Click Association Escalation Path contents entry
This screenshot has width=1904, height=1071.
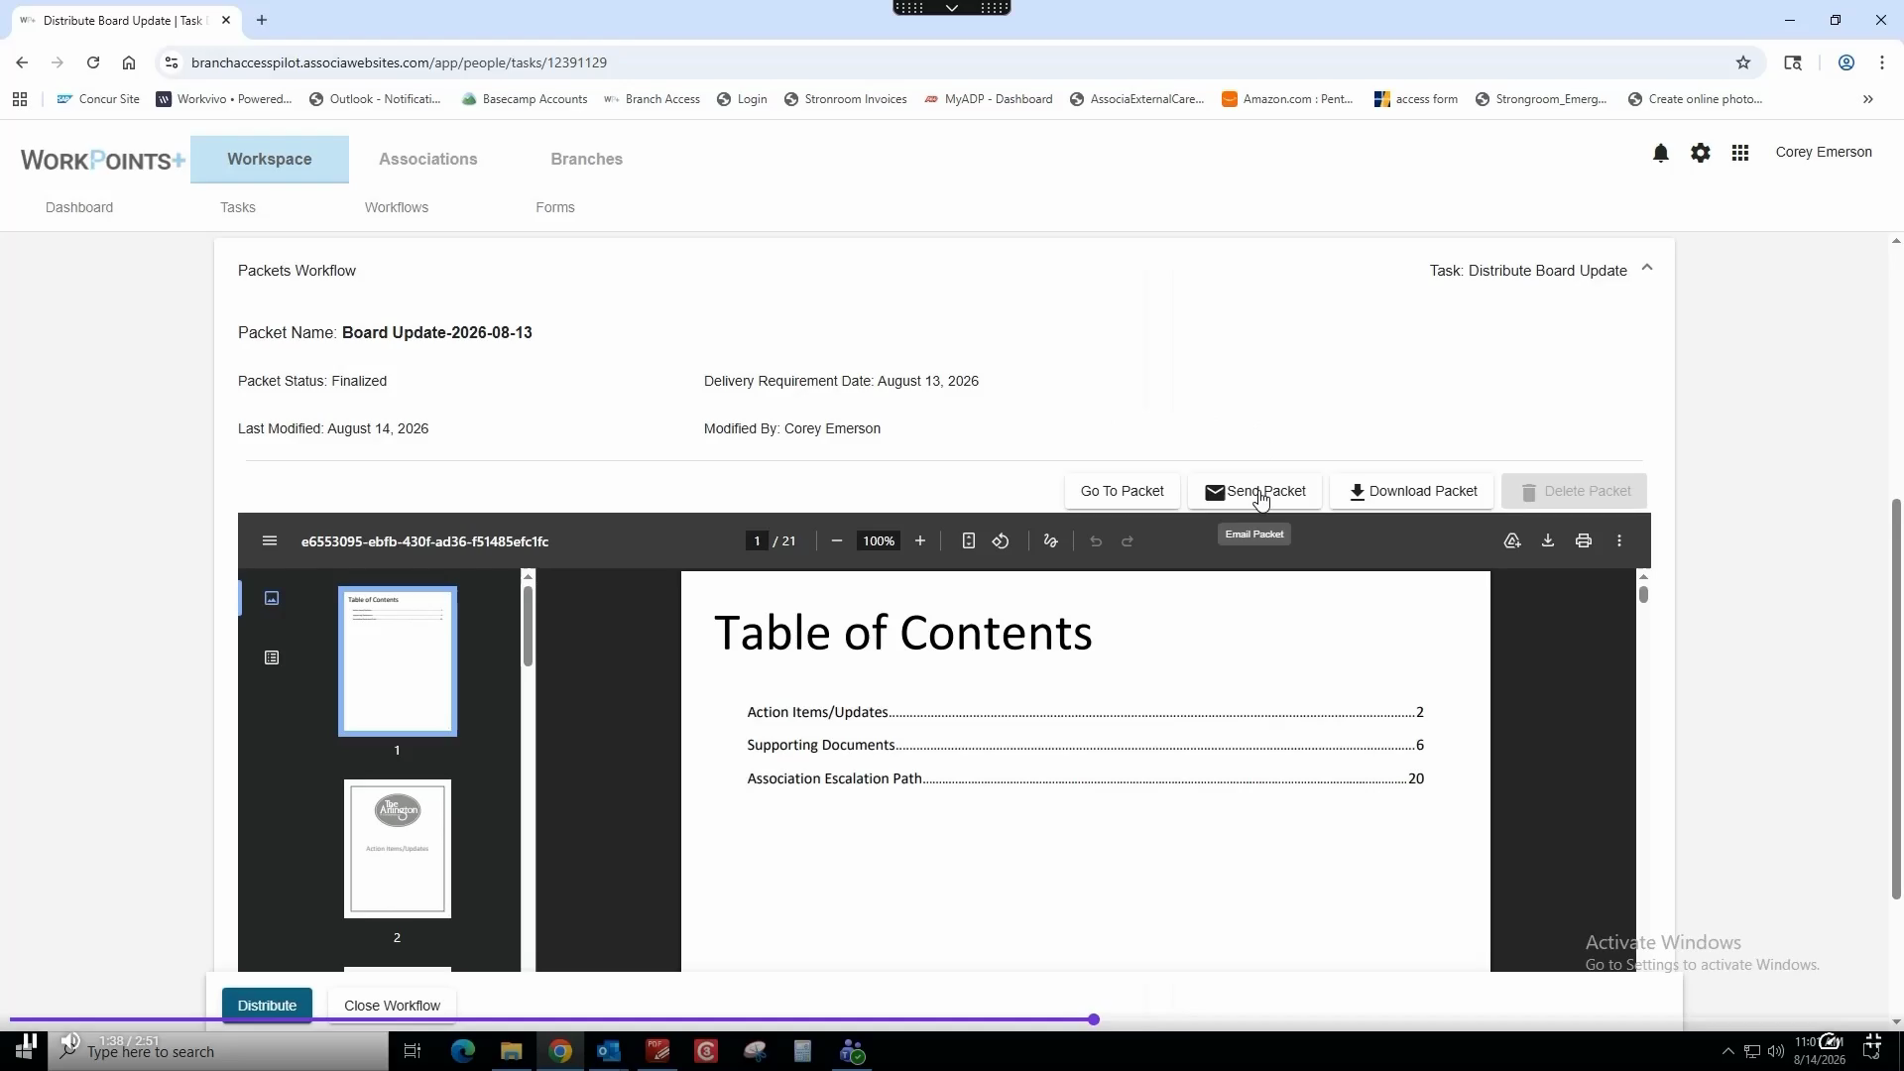click(1085, 778)
